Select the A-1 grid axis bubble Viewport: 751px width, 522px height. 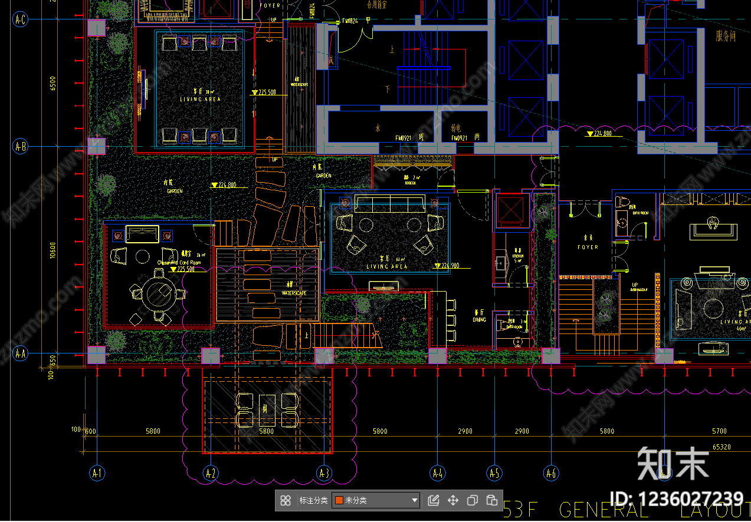tap(96, 473)
